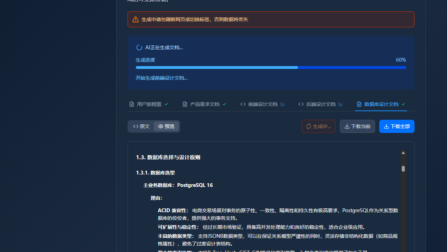Click the document icon on 用户旅程图 tab
The image size is (447, 252).
coord(132,104)
